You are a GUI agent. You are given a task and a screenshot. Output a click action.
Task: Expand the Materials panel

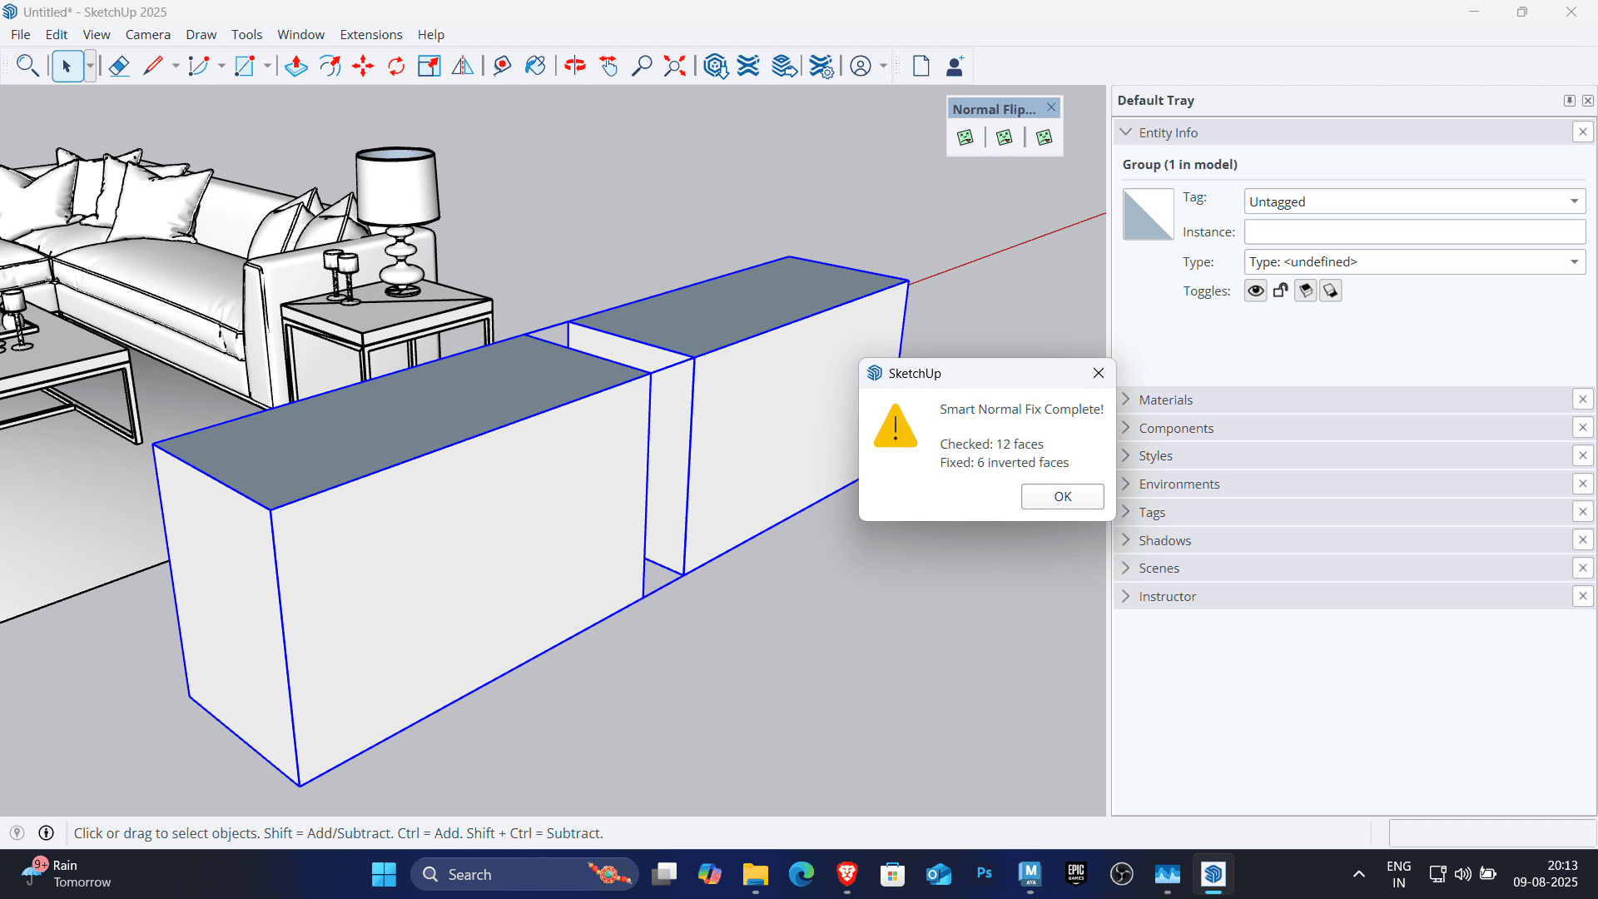tap(1165, 400)
